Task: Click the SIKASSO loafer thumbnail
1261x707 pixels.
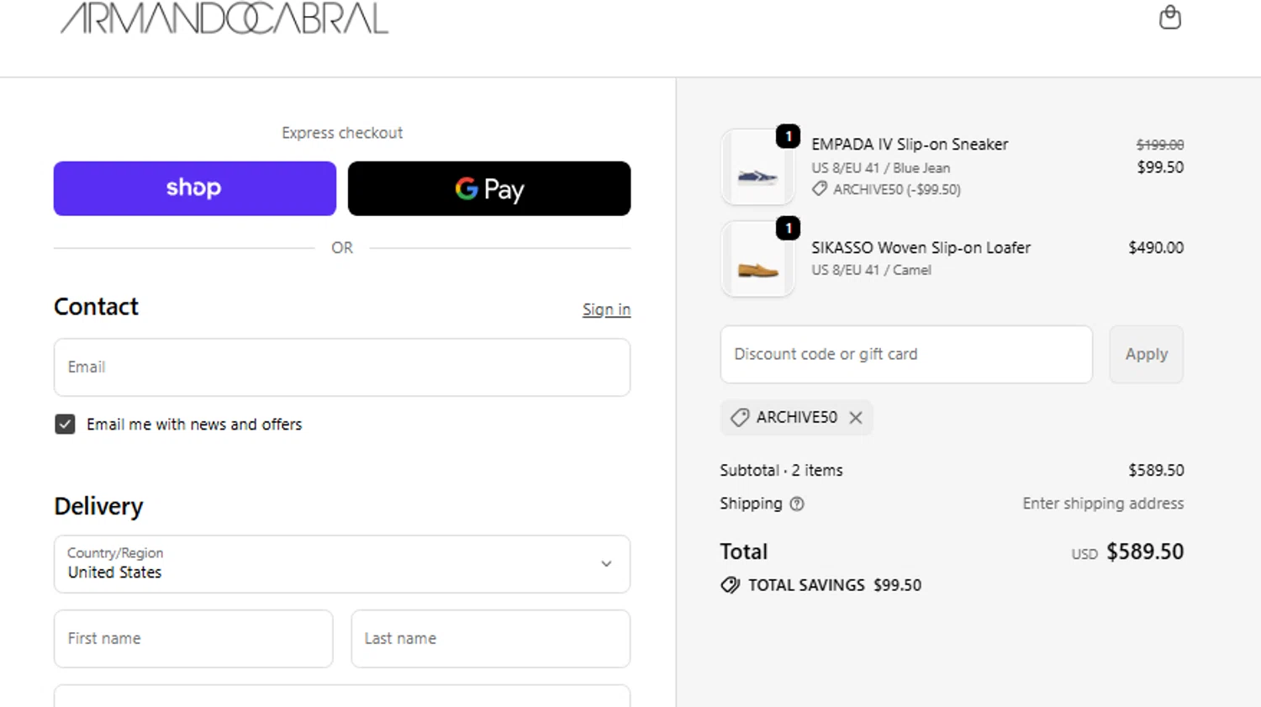Action: [x=757, y=259]
